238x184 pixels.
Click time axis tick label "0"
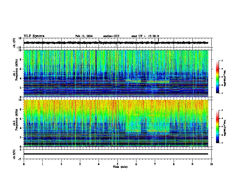[24, 164]
